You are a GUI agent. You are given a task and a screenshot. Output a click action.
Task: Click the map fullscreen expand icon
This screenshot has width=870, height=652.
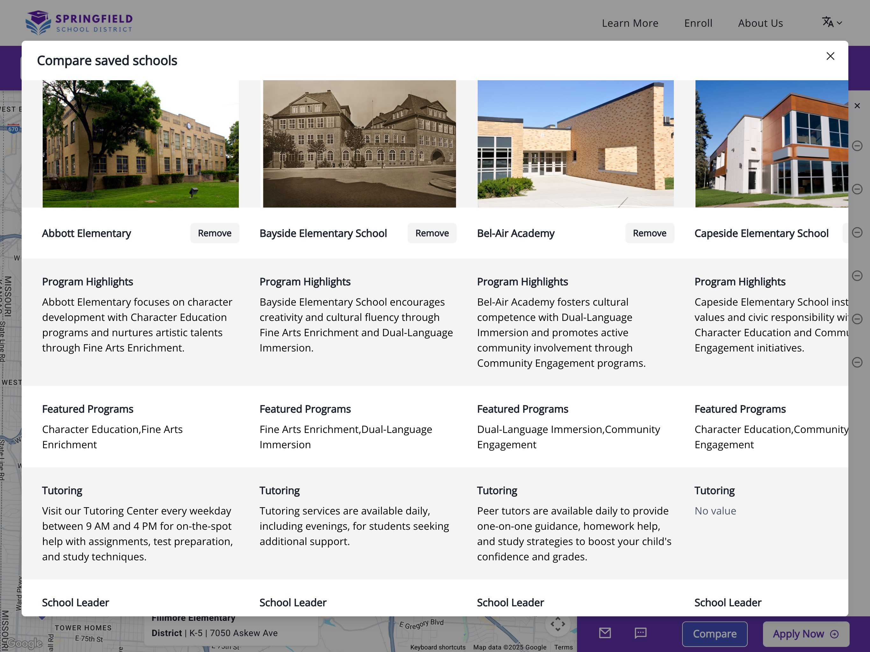click(558, 624)
